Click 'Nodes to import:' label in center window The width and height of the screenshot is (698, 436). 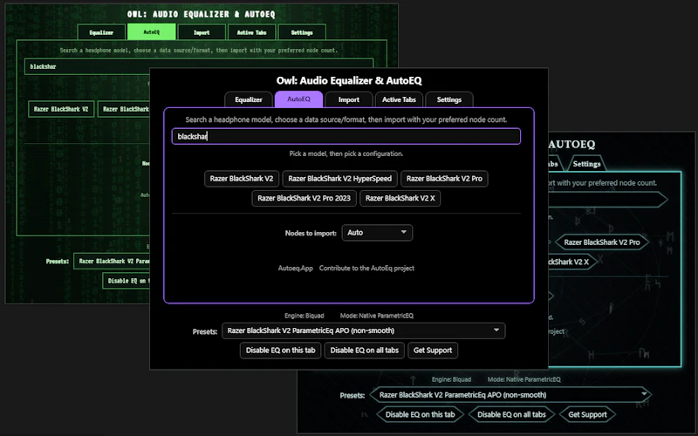click(x=311, y=233)
